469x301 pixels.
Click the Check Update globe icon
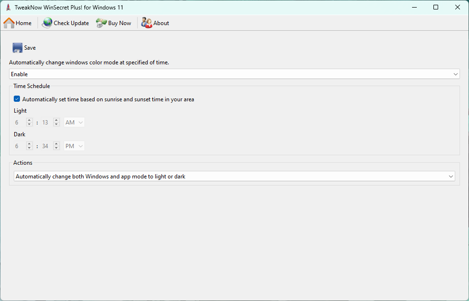point(47,23)
